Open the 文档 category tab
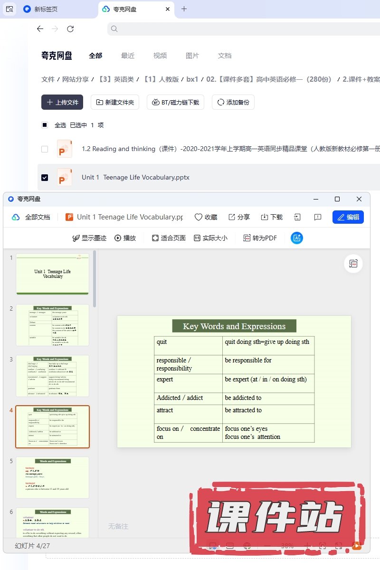Image resolution: width=380 pixels, height=570 pixels. pos(225,56)
